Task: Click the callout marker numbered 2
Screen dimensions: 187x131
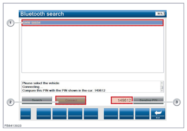Action: click(11, 102)
